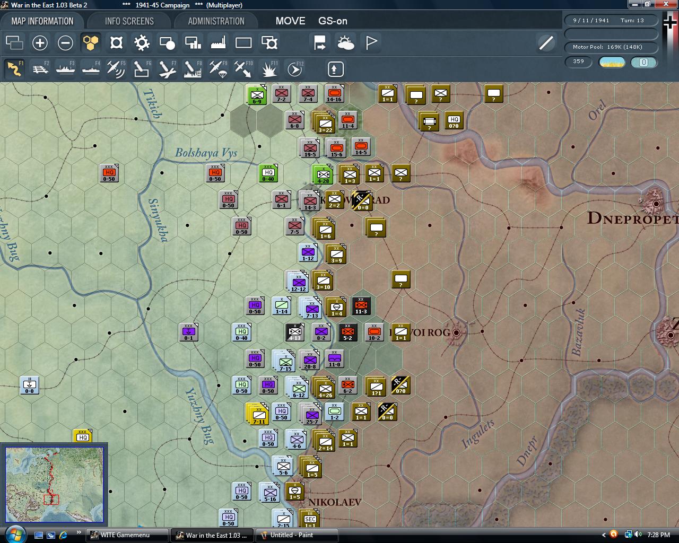This screenshot has height=543, width=679.
Task: Click the minimap overview thumbnail
Action: pyautogui.click(x=55, y=485)
